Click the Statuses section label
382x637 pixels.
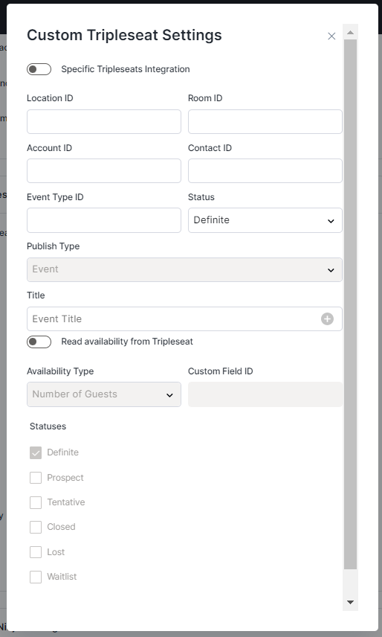(48, 426)
